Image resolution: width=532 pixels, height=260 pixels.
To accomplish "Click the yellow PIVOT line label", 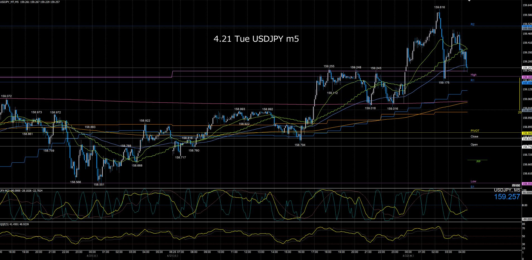I will point(475,131).
